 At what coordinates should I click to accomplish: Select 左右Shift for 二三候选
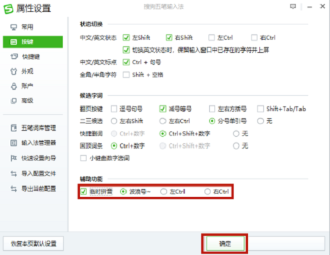[x=114, y=121]
